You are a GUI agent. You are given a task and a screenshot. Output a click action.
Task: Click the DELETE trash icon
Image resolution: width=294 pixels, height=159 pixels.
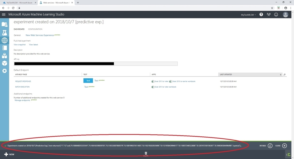coord(146,154)
